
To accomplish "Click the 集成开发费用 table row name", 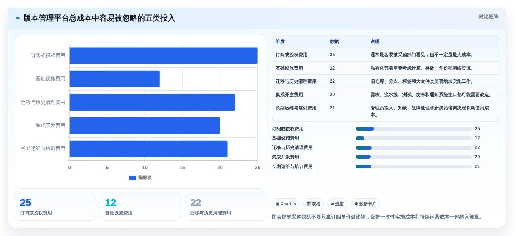I will (289, 95).
